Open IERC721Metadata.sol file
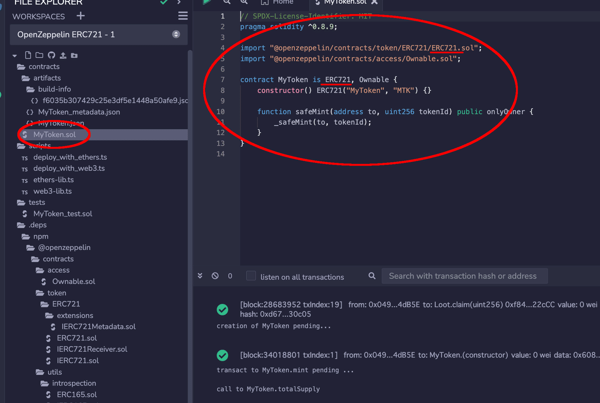The image size is (600, 403). [98, 327]
